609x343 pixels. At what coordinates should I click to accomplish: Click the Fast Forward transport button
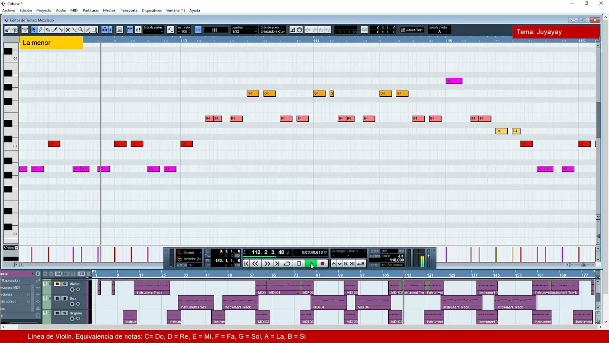click(x=267, y=263)
